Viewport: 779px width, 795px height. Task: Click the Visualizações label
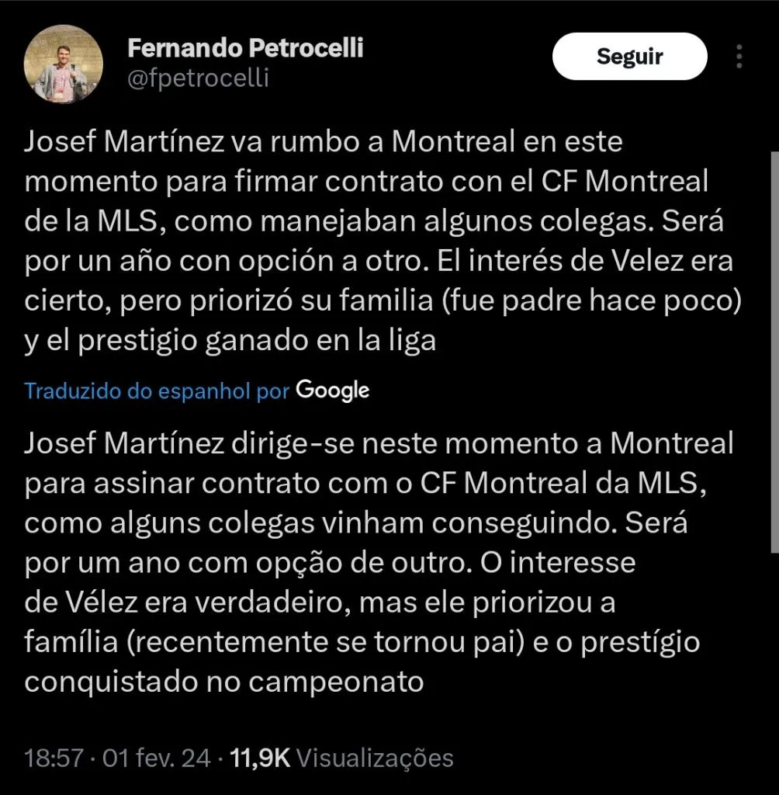[376, 758]
